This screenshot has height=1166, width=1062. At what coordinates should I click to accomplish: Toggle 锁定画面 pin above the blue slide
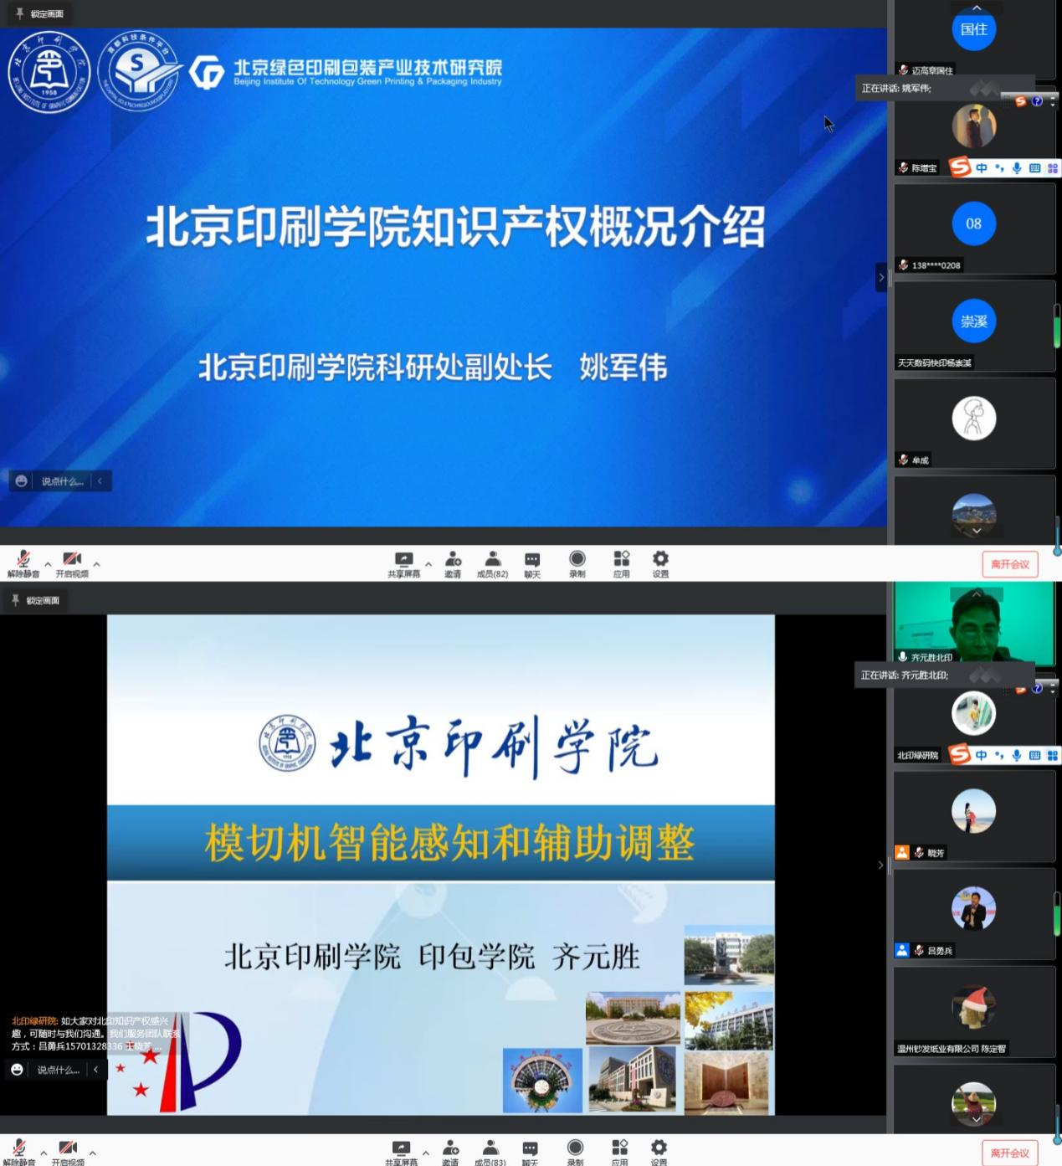pyautogui.click(x=39, y=14)
